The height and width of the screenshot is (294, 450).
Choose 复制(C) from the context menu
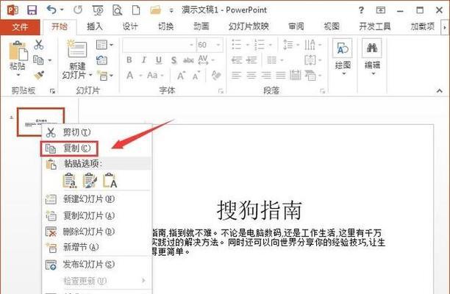(69, 148)
